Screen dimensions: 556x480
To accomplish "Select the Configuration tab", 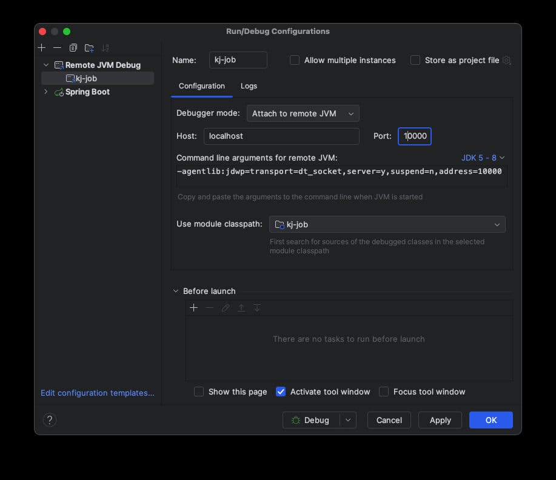I will (x=202, y=86).
